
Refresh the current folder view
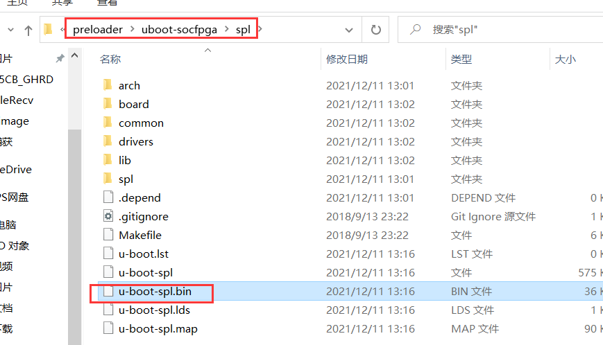[x=375, y=30]
